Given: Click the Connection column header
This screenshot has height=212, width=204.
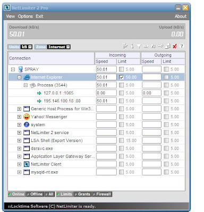Looking at the screenshot, I should pyautogui.click(x=52, y=58).
